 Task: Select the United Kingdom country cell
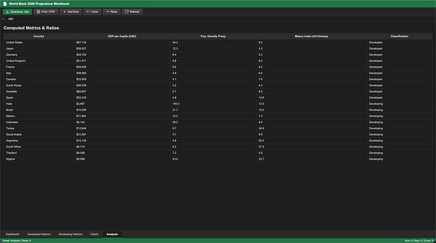click(39, 61)
